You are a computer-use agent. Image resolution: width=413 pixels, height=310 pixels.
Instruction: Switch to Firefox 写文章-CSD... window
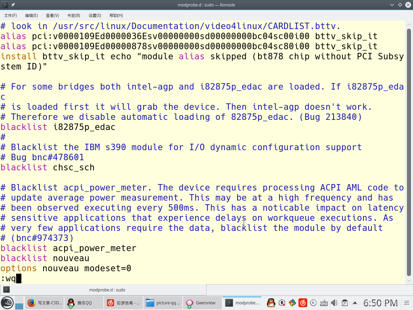pos(45,303)
